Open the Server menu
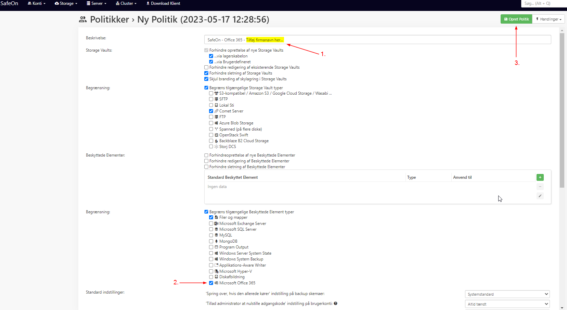 96,3
